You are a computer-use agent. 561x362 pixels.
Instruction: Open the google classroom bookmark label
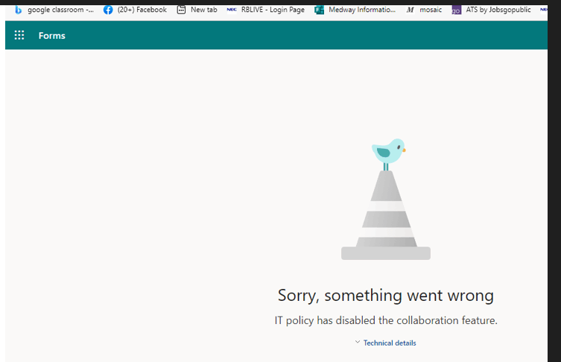click(x=60, y=10)
